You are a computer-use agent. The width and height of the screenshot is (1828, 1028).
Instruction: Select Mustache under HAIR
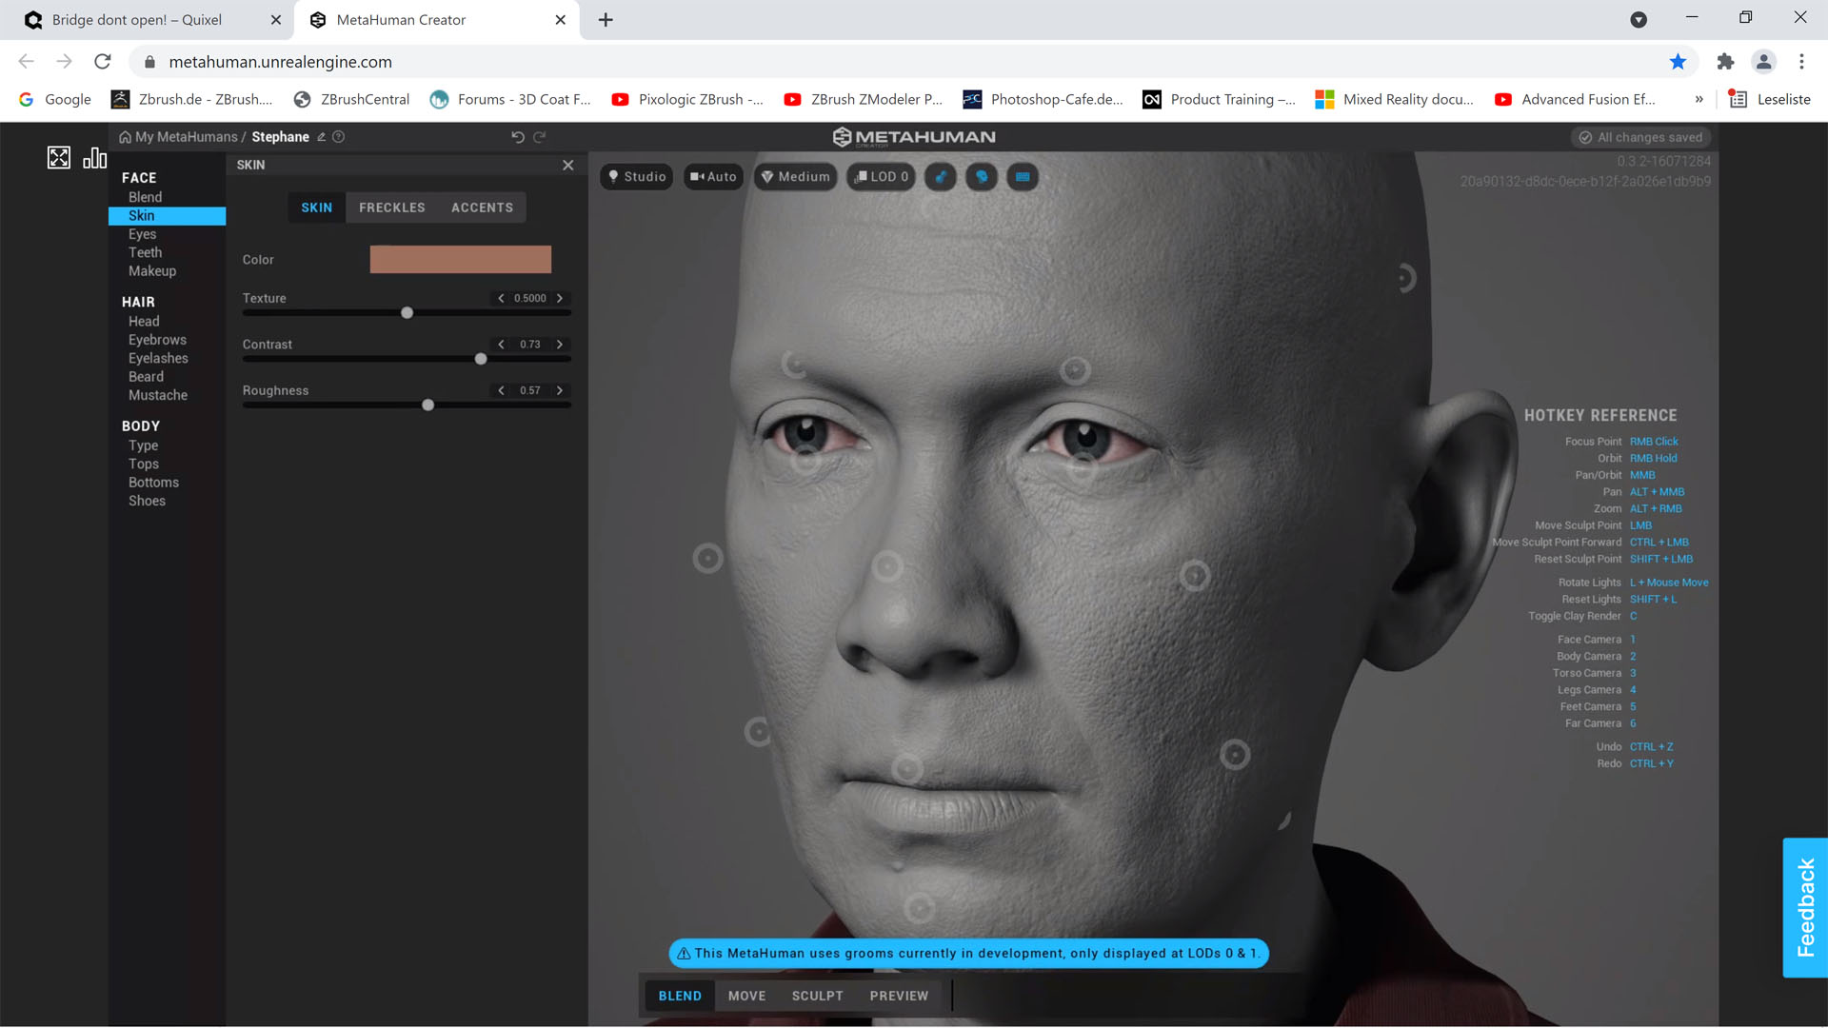tap(158, 395)
